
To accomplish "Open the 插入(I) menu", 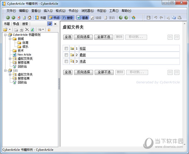I will pyautogui.click(x=48, y=11).
